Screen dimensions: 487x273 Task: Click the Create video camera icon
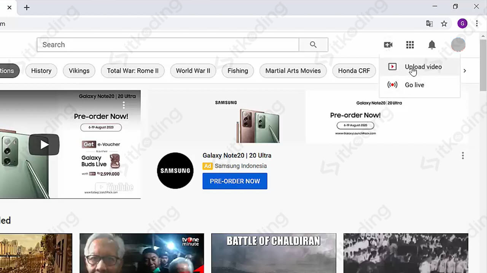tap(388, 45)
